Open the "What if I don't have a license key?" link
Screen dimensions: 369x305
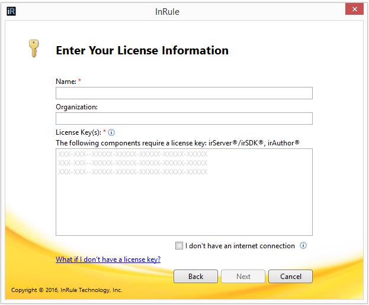pos(108,259)
